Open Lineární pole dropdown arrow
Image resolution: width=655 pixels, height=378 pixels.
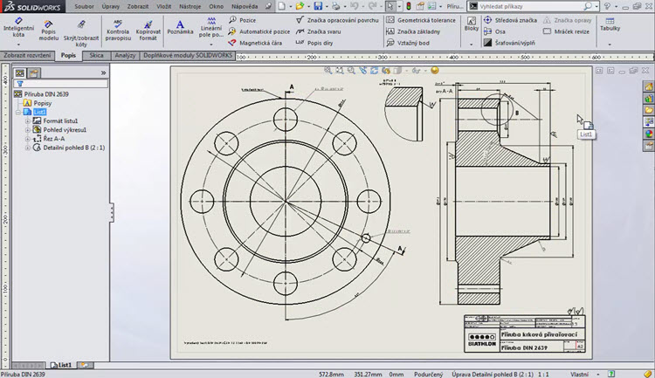[211, 45]
